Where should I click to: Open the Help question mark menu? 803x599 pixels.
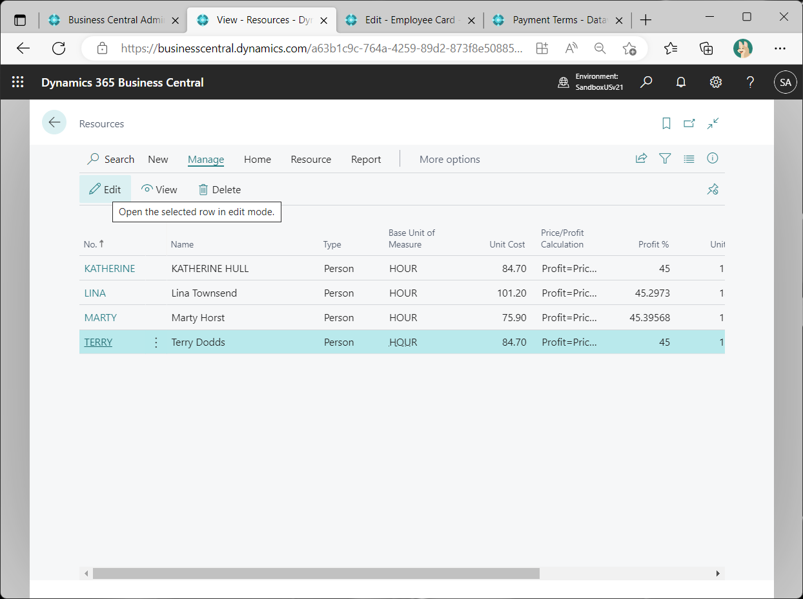click(750, 82)
